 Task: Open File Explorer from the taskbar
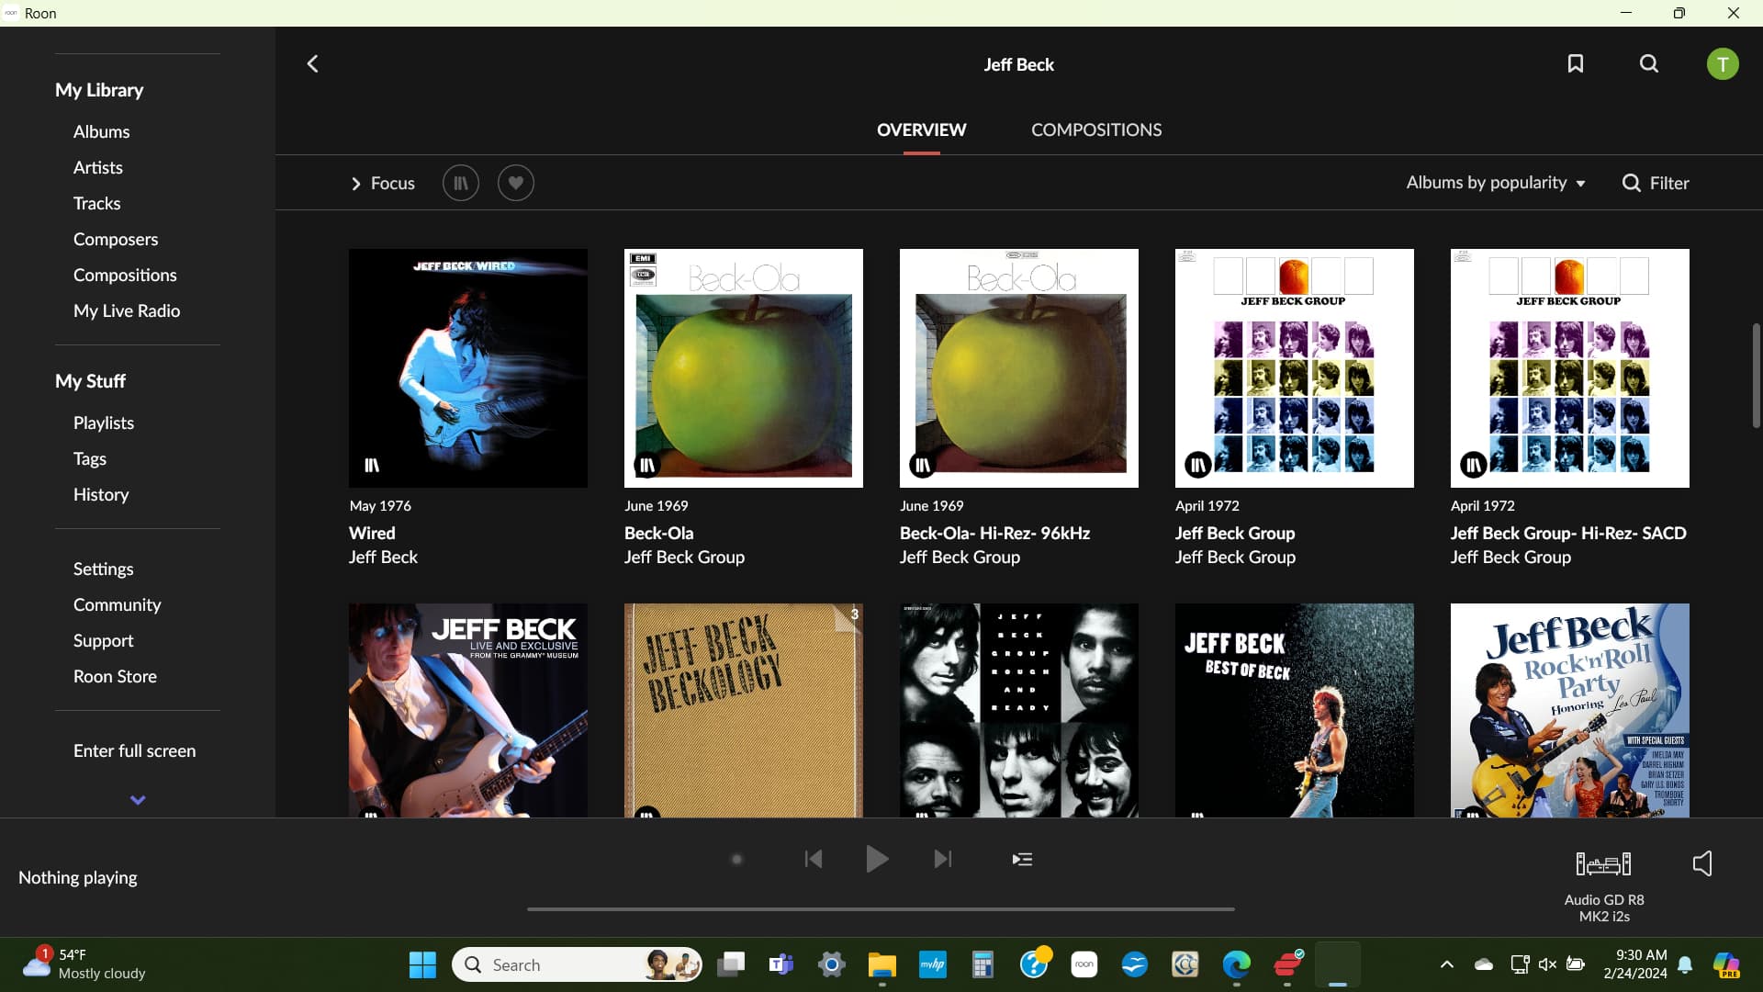click(x=881, y=964)
